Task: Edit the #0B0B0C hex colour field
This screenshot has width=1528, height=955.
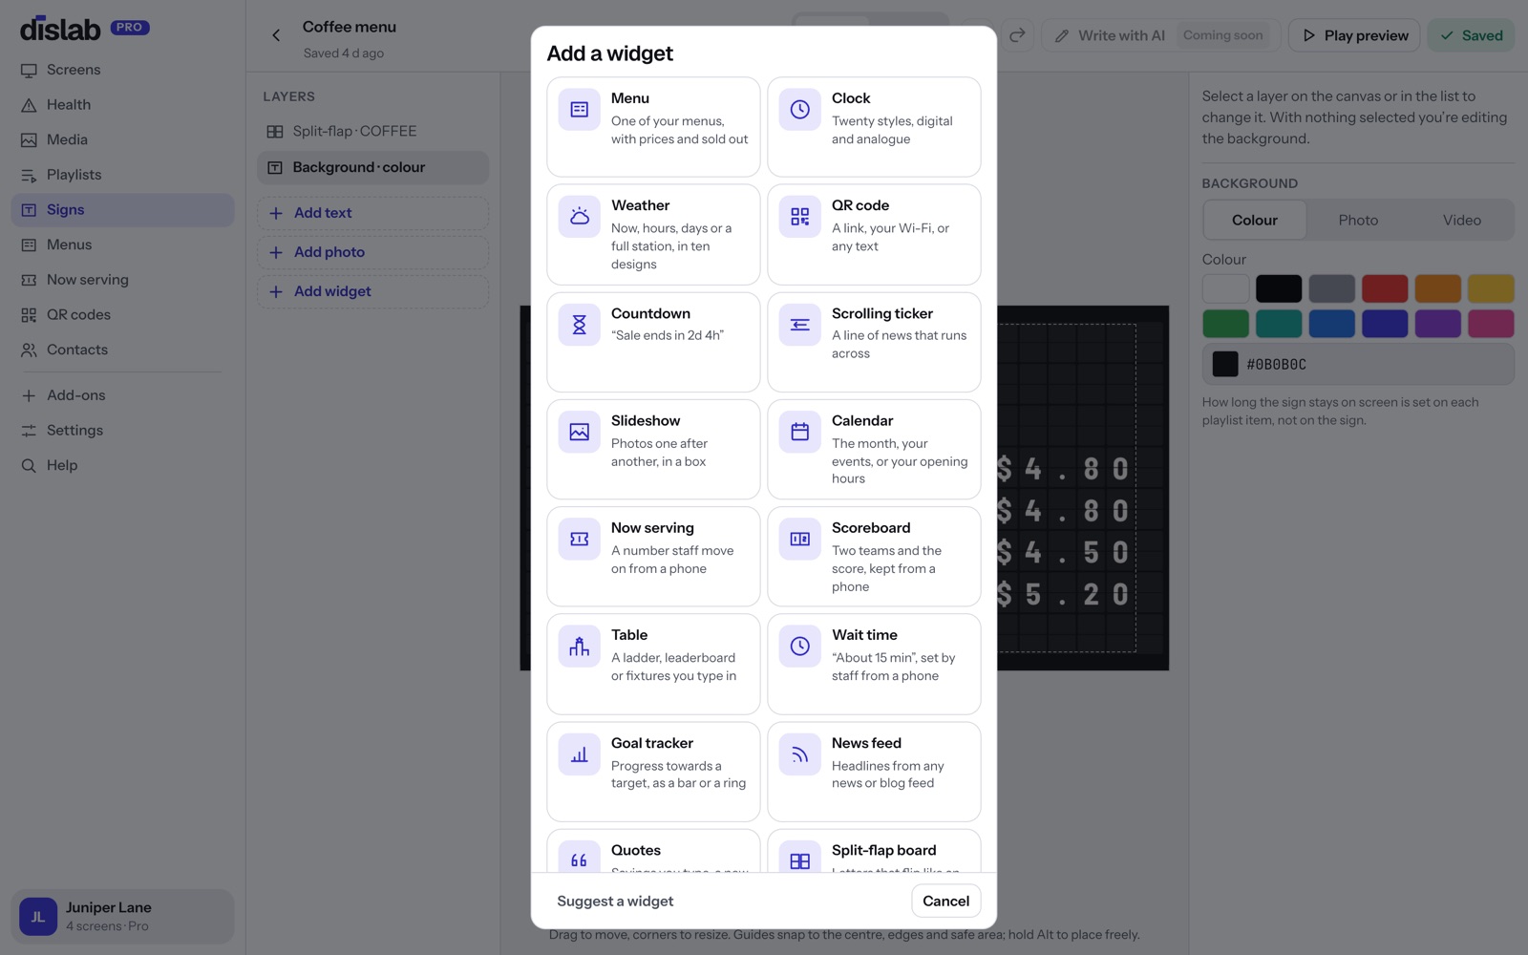Action: (1358, 364)
